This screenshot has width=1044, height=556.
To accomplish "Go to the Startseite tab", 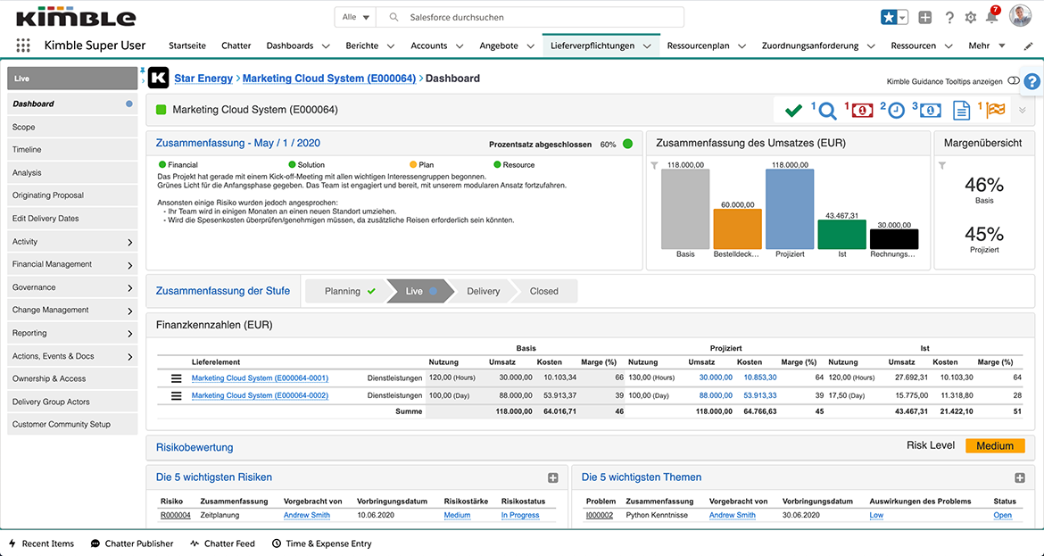I will pyautogui.click(x=187, y=46).
